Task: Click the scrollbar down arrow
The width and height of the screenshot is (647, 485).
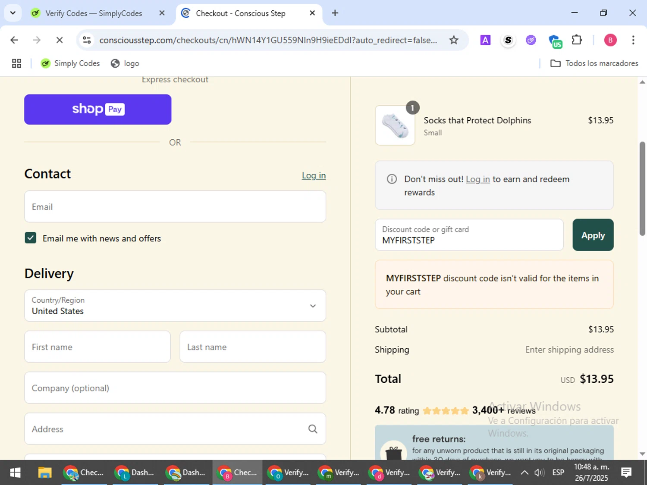Action: pos(642,454)
